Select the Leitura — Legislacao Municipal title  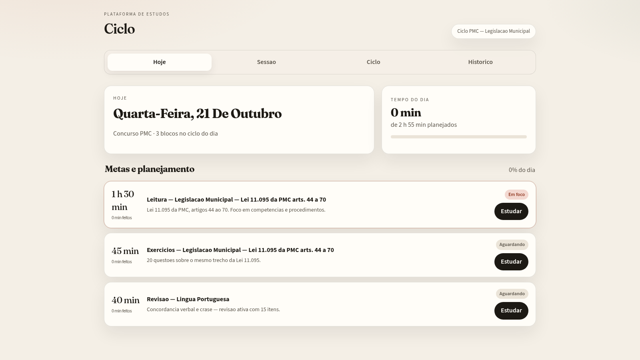click(236, 200)
